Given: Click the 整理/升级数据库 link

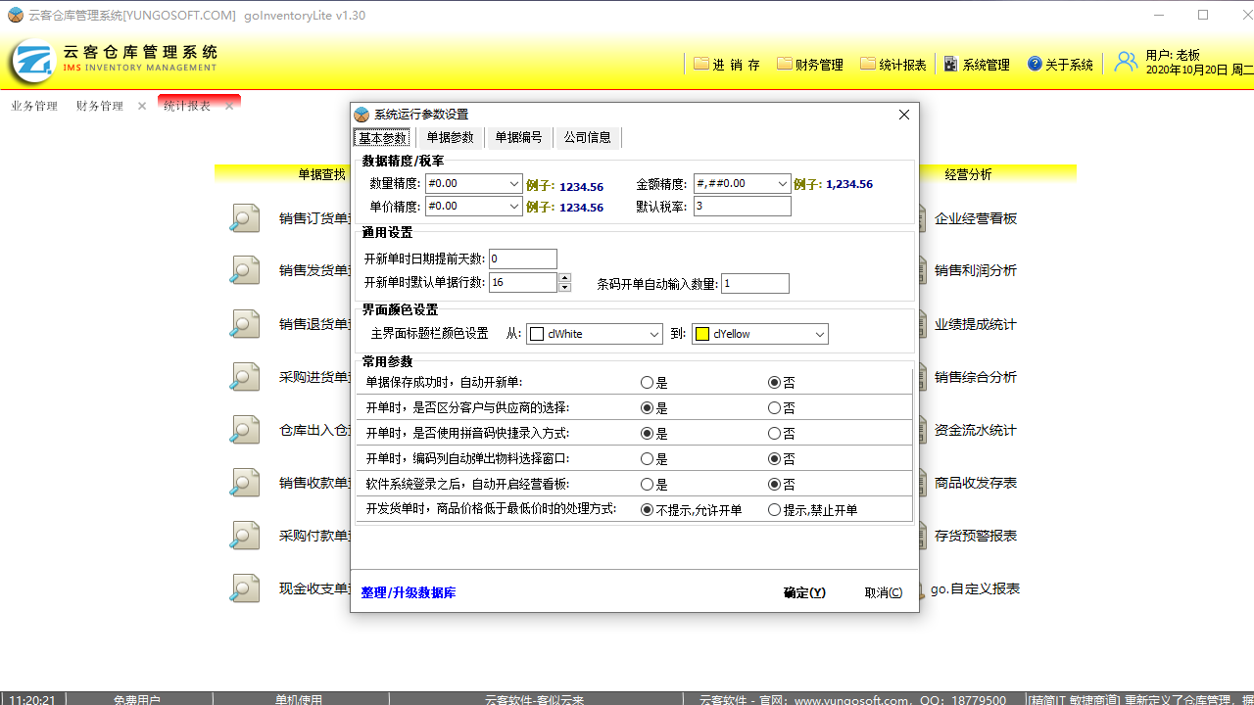Looking at the screenshot, I should 409,592.
